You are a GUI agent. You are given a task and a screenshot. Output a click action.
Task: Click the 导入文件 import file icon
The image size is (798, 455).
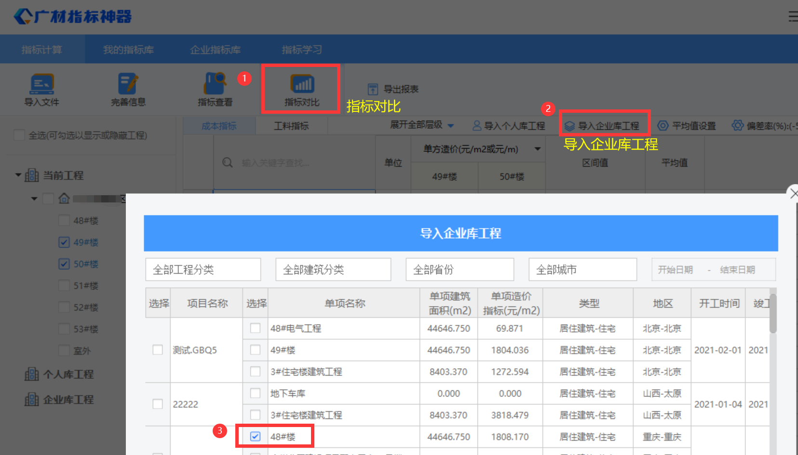pos(42,84)
